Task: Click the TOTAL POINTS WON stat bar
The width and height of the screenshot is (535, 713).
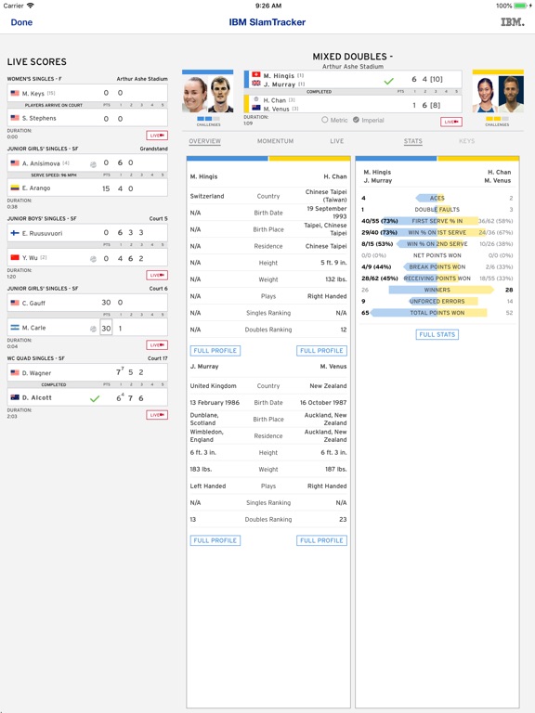Action: click(x=437, y=313)
